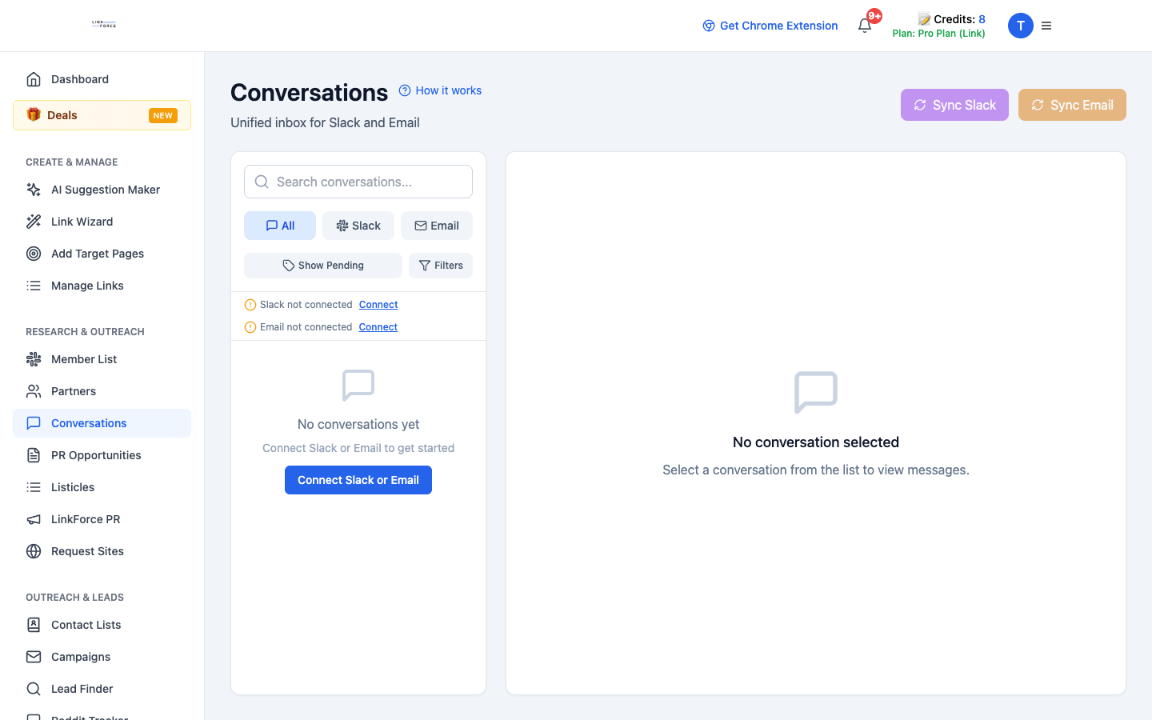1152x720 pixels.
Task: Click the Lead Finder magnifier icon
Action: [x=34, y=689]
